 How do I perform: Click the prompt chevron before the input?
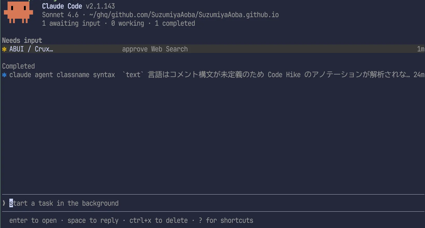[4, 203]
